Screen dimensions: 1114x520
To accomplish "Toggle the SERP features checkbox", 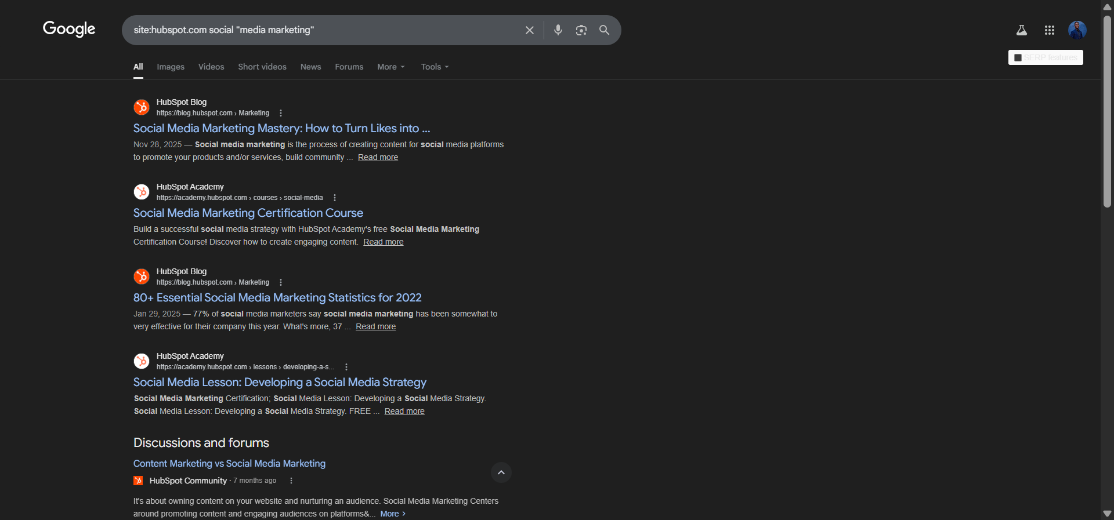I will pos(1018,57).
